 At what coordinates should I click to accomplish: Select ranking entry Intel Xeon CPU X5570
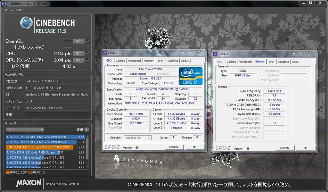click(x=45, y=142)
